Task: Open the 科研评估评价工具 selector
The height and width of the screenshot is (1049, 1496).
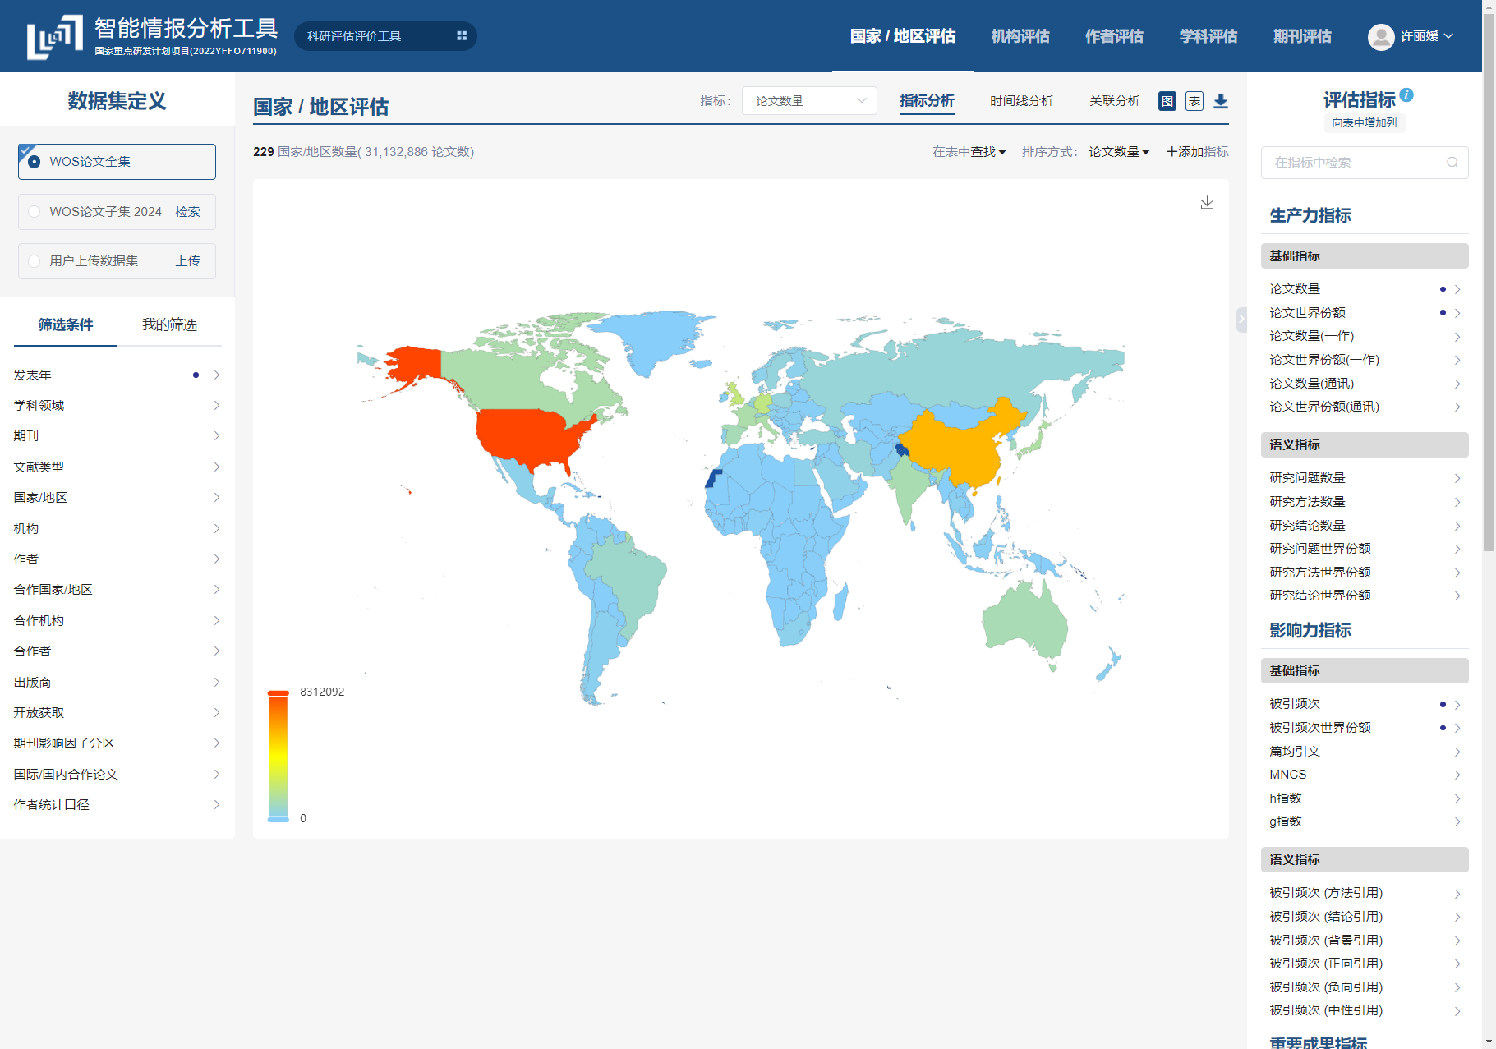Action: (x=385, y=36)
